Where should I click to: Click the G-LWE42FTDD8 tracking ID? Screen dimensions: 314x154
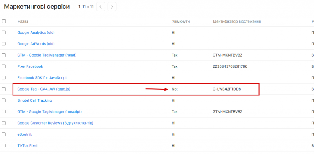[x=227, y=89]
